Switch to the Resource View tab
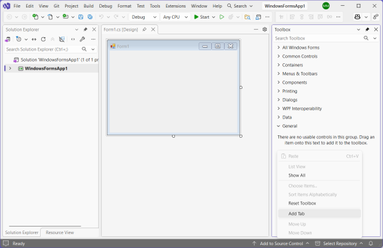The height and width of the screenshot is (248, 383). [x=60, y=232]
